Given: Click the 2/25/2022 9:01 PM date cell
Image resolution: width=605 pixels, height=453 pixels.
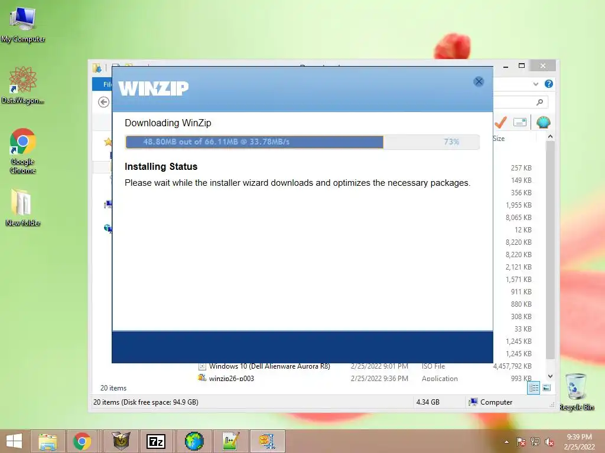Looking at the screenshot, I should click(x=379, y=366).
